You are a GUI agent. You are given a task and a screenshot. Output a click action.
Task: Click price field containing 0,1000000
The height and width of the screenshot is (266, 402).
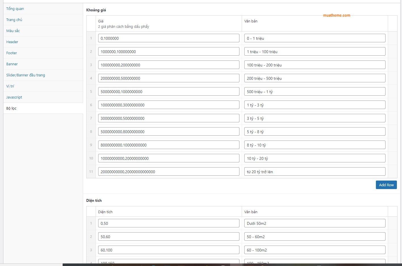tap(169, 38)
